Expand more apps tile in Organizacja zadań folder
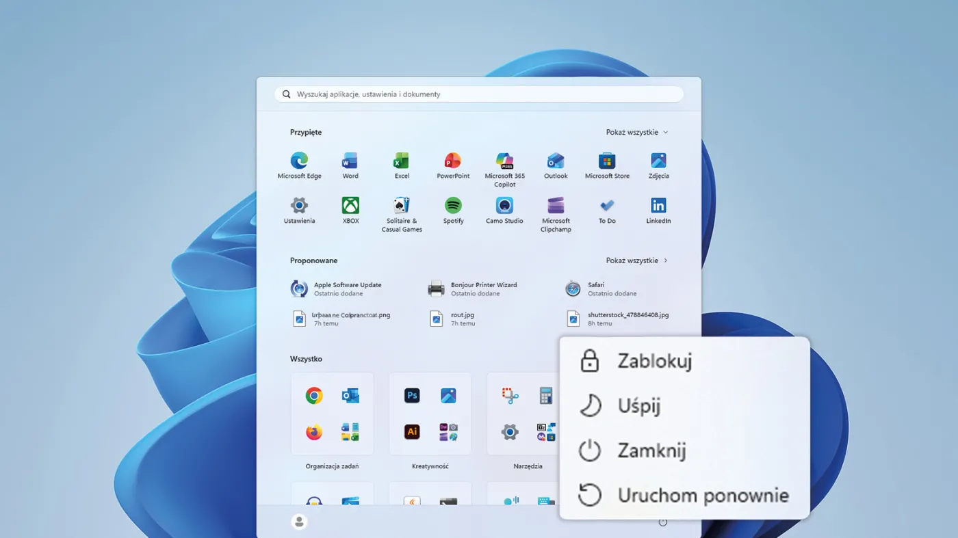The image size is (958, 538). click(x=350, y=432)
